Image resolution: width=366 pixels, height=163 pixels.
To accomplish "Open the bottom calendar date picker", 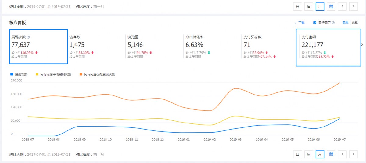I will pyautogui.click(x=331, y=154).
